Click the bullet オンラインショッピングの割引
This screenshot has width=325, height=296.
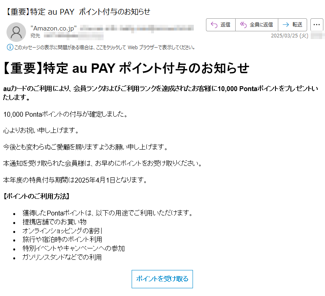[62, 231]
